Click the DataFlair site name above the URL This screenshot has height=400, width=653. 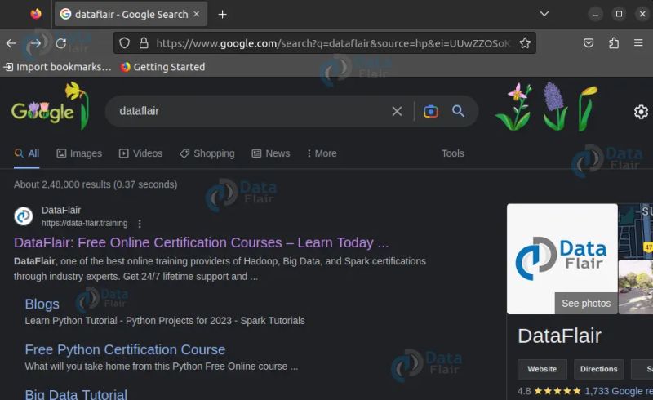pos(61,210)
